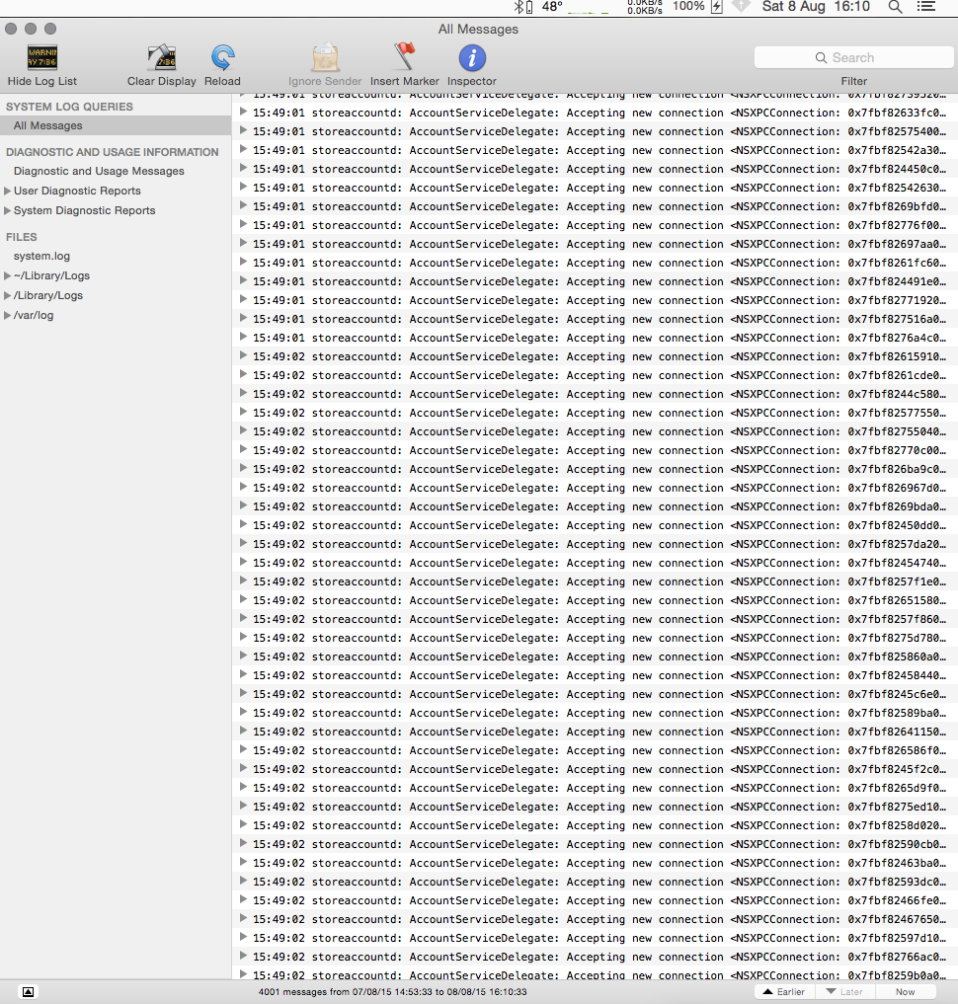
Task: Expand log row ending 0x7fbf824450c0
Action: (243, 168)
